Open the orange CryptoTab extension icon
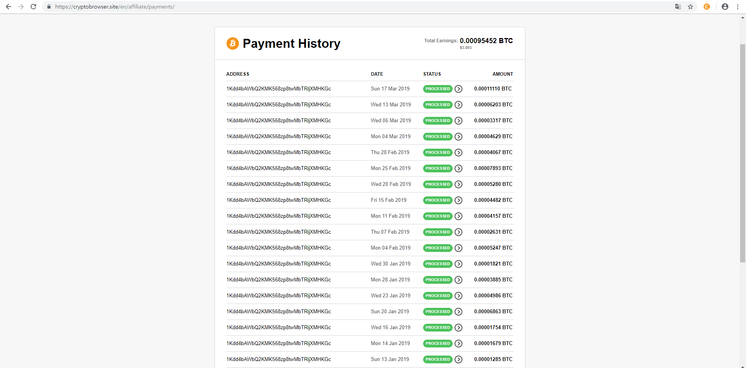The image size is (746, 368). coord(707,7)
